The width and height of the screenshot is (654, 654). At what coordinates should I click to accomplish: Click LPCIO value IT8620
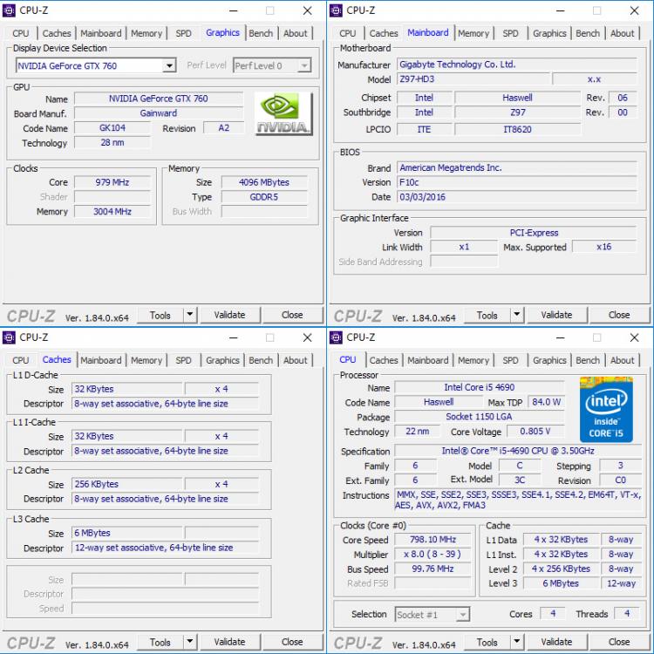(x=518, y=129)
